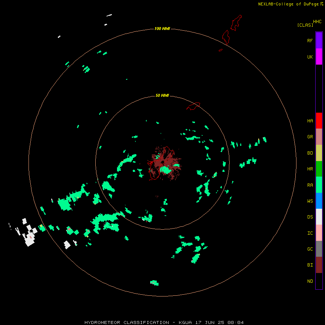
Task: Click the UK magenta legend swatch
Action: pos(319,57)
